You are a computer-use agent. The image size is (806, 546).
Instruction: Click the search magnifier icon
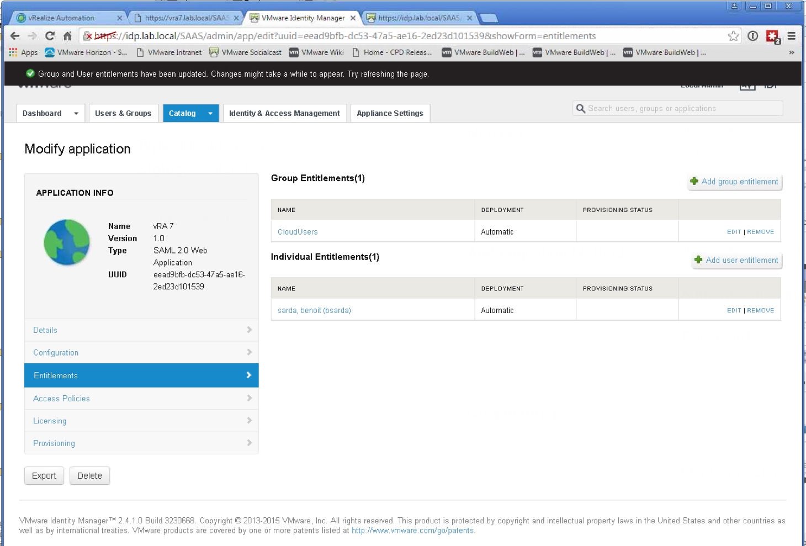click(x=580, y=108)
